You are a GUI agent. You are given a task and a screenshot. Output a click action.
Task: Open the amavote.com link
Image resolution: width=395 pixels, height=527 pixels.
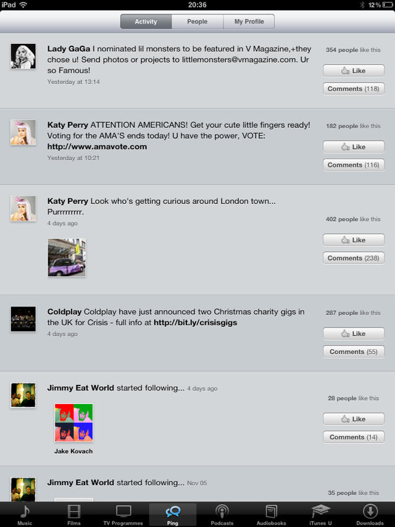(97, 147)
